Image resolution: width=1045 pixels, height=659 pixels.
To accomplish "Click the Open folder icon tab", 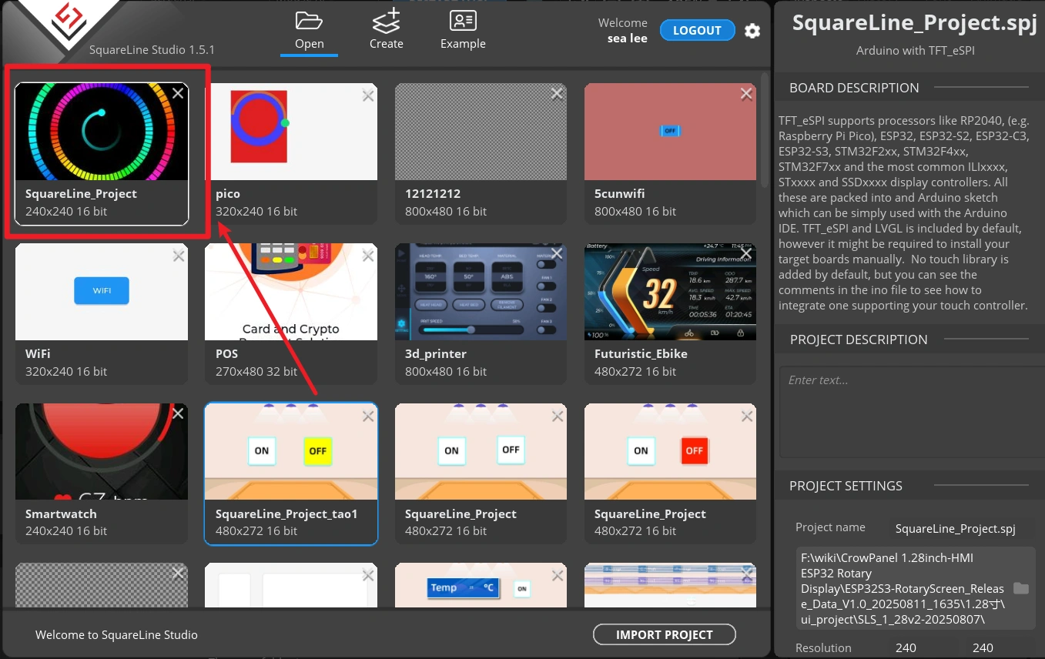I will tap(309, 31).
